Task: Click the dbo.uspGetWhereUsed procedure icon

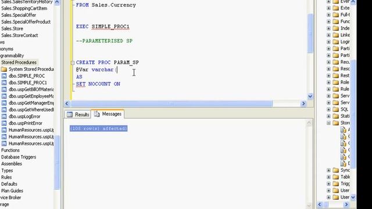Action: [x=4, y=110]
